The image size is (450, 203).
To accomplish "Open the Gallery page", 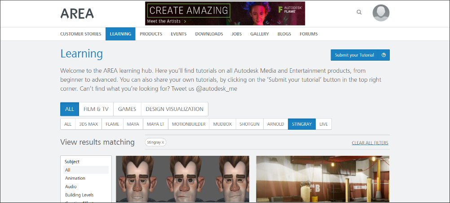I will tap(260, 34).
